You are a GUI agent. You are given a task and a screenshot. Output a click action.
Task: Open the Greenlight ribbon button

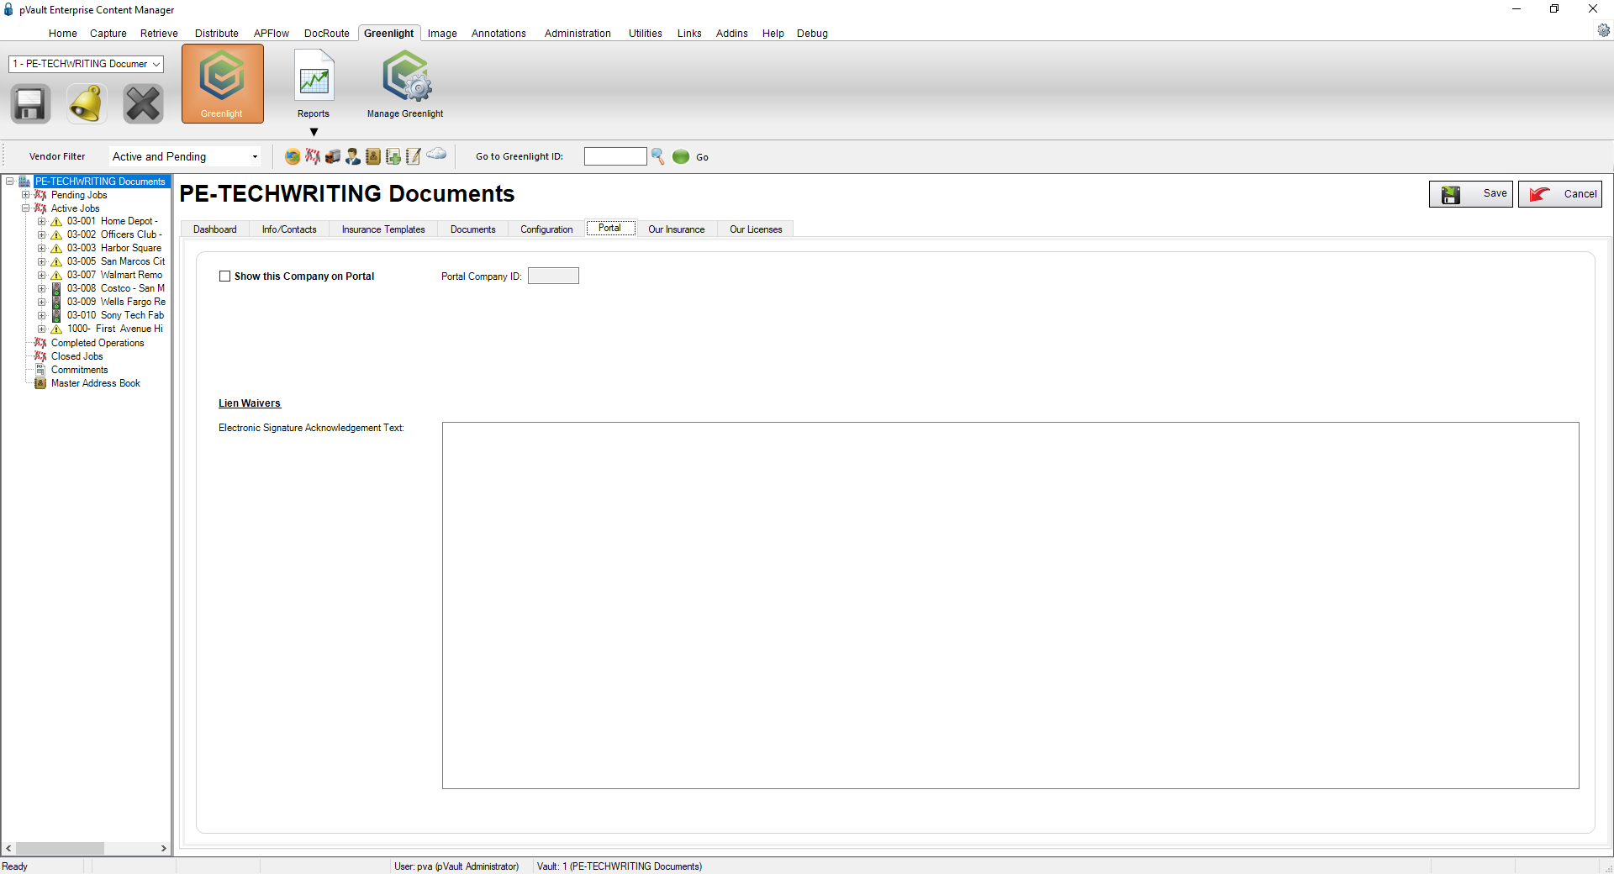coord(222,84)
